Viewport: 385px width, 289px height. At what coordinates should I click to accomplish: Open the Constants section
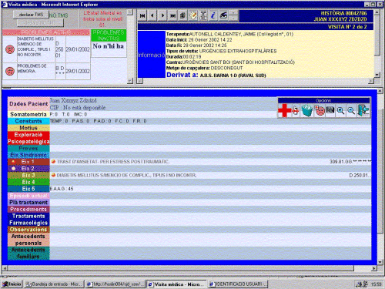point(28,121)
